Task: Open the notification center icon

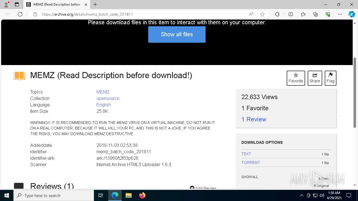Action: pos(349,195)
